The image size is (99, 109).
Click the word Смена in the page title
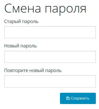pos(23,8)
